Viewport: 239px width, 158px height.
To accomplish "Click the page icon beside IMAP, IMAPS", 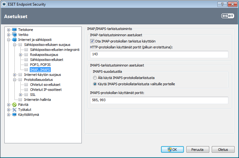I will 26,70.
